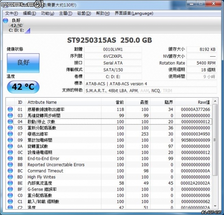Image resolution: width=224 pixels, height=215 pixels.
Task: Click the status orb for attribute 09
Action: (10, 140)
